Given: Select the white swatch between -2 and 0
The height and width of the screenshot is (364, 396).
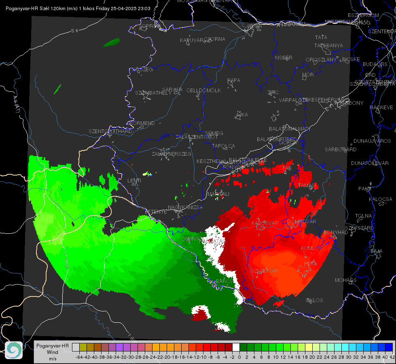Looking at the screenshot, I should tap(236, 347).
